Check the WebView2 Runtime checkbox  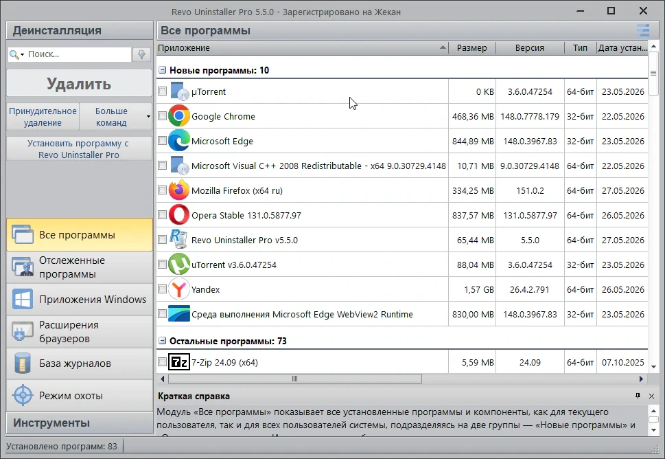(x=162, y=313)
